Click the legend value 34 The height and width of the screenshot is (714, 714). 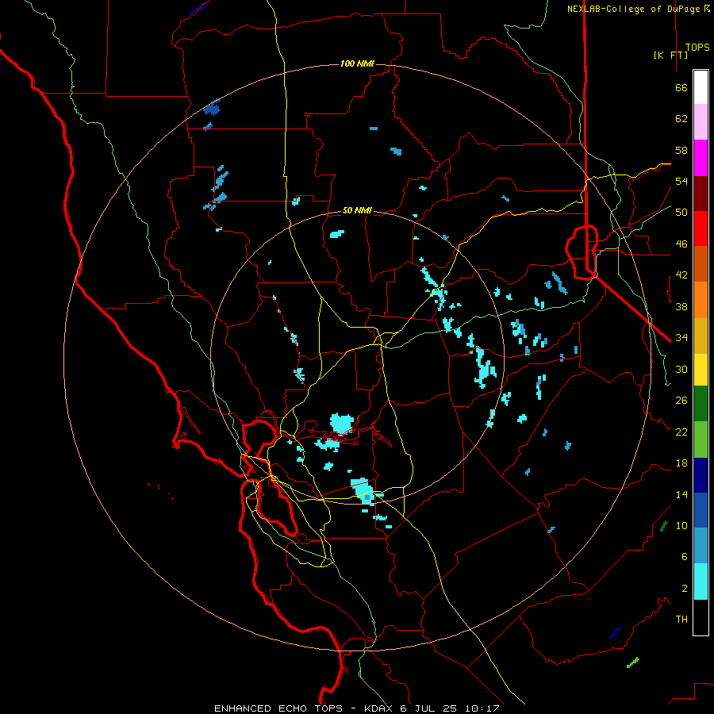681,338
